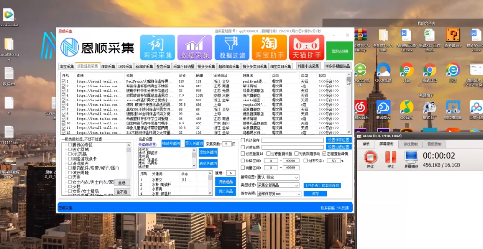
Task: Enable 自动保存 checkbox
Action: 243,140
